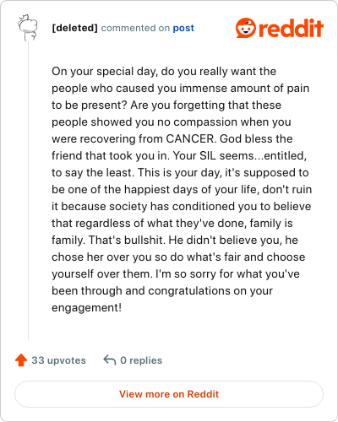
Task: Click the reddit wordmark text in the header
Action: pos(291,28)
